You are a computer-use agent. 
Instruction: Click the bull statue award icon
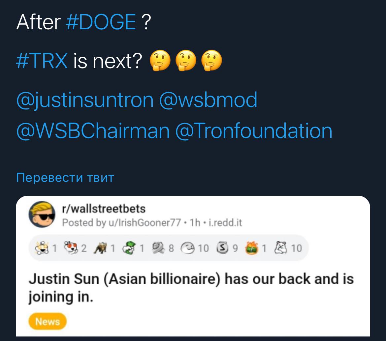coord(102,248)
